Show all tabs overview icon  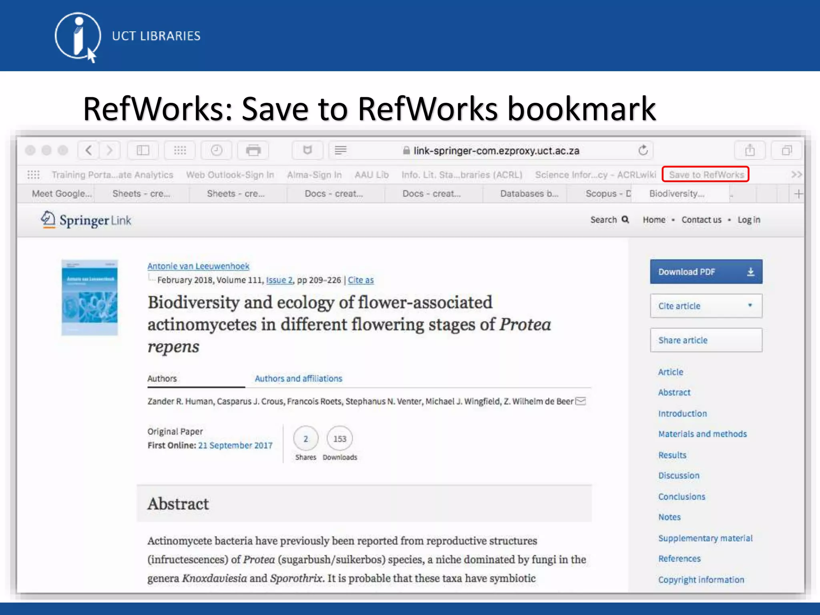[x=787, y=151]
